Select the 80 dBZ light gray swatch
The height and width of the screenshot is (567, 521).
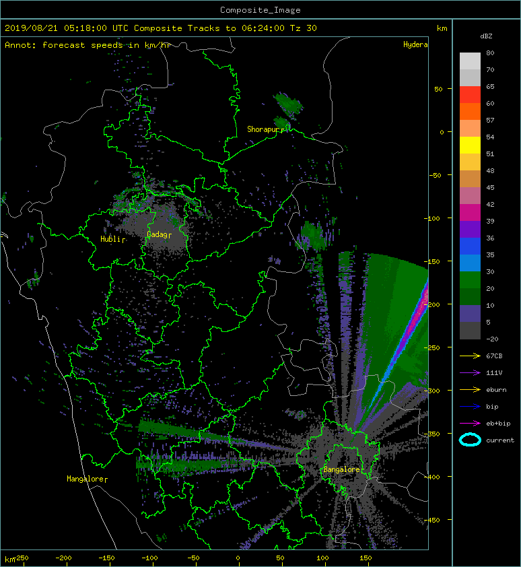point(470,61)
